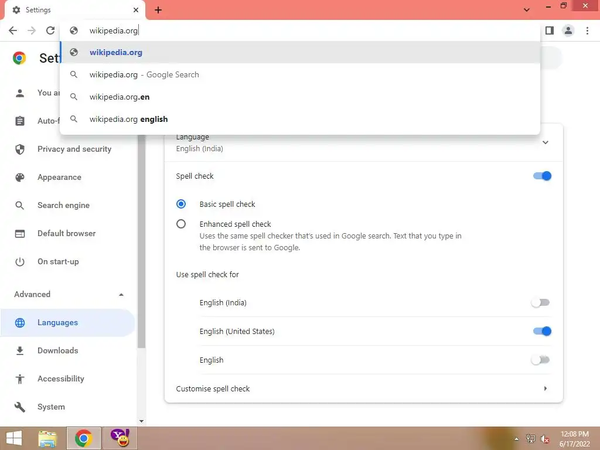Click the person icon for You and Google
This screenshot has width=600, height=450.
[20, 93]
